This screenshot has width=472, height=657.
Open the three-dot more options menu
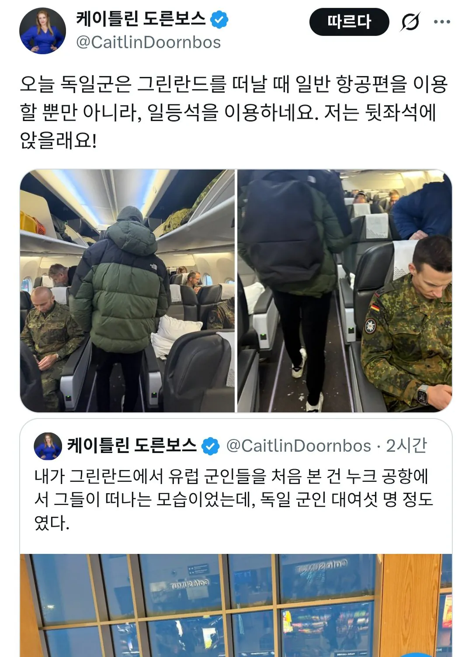tap(442, 22)
